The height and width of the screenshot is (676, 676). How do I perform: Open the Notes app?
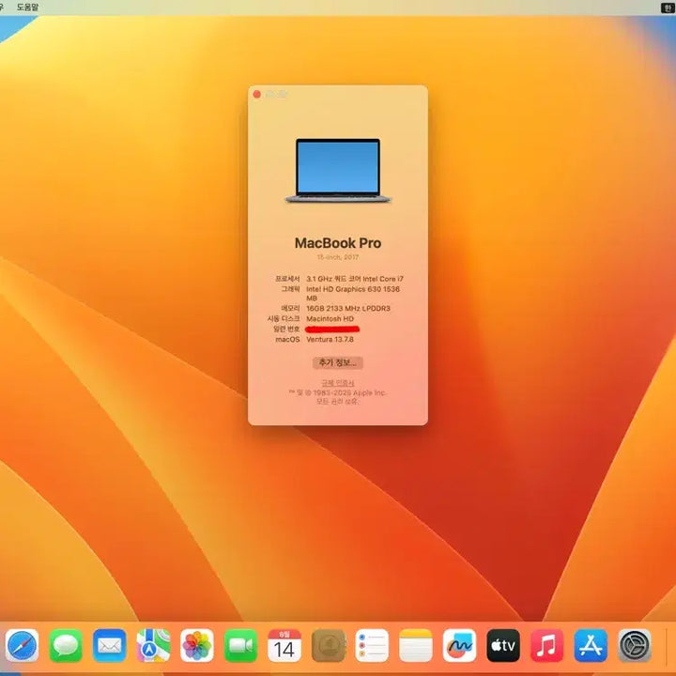coord(416,645)
